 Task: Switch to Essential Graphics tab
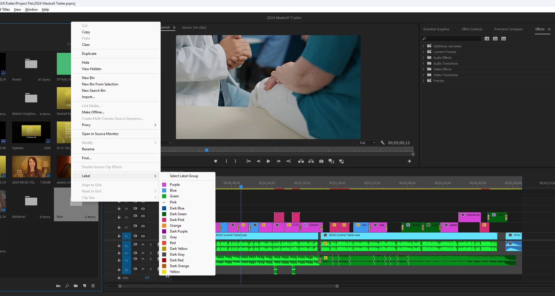point(436,29)
